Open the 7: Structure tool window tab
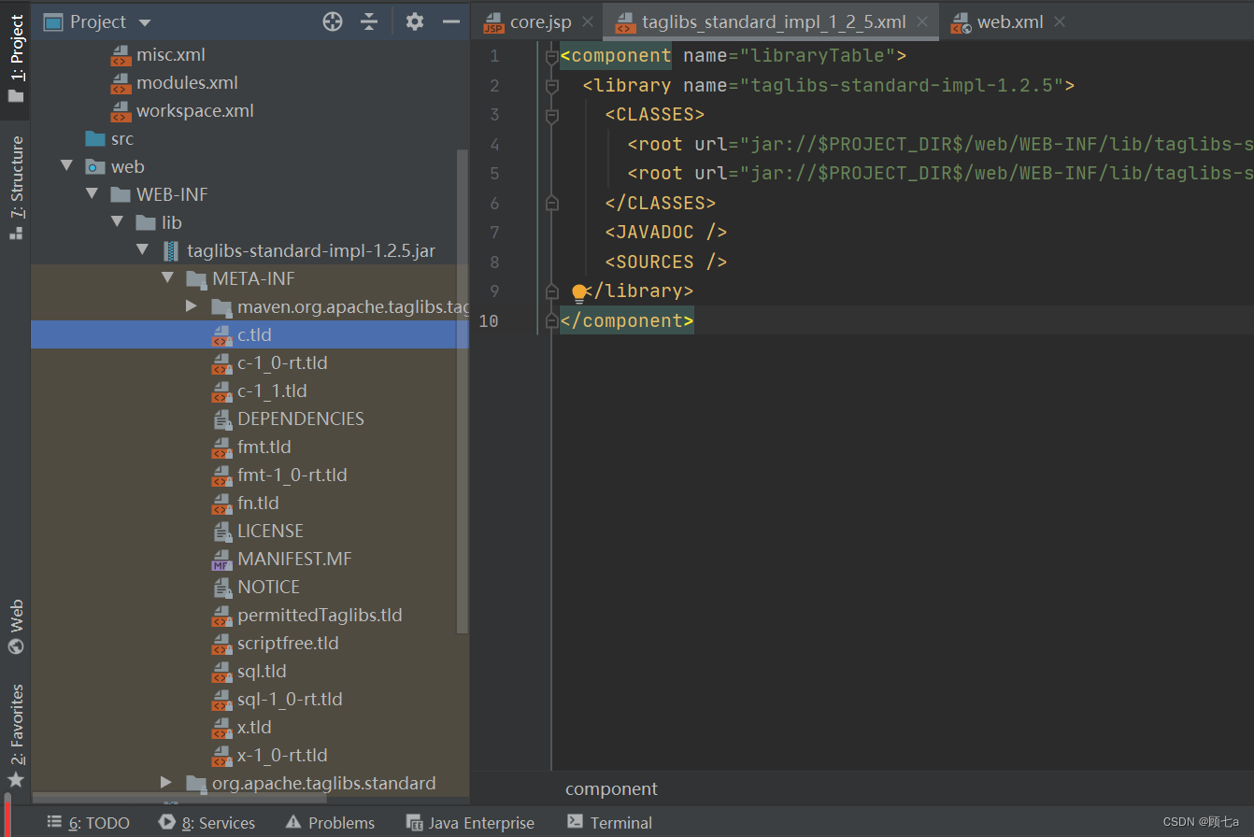1254x837 pixels. point(16,187)
